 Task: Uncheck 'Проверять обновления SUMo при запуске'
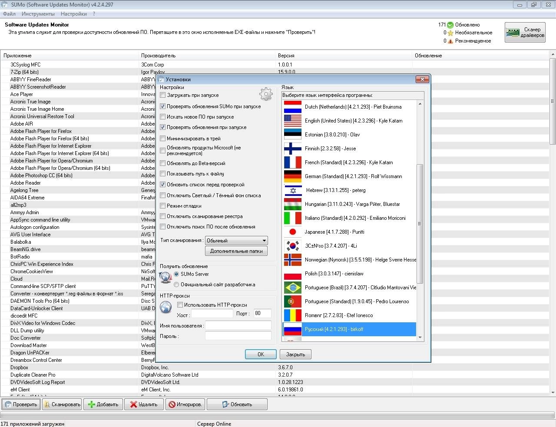click(x=163, y=106)
